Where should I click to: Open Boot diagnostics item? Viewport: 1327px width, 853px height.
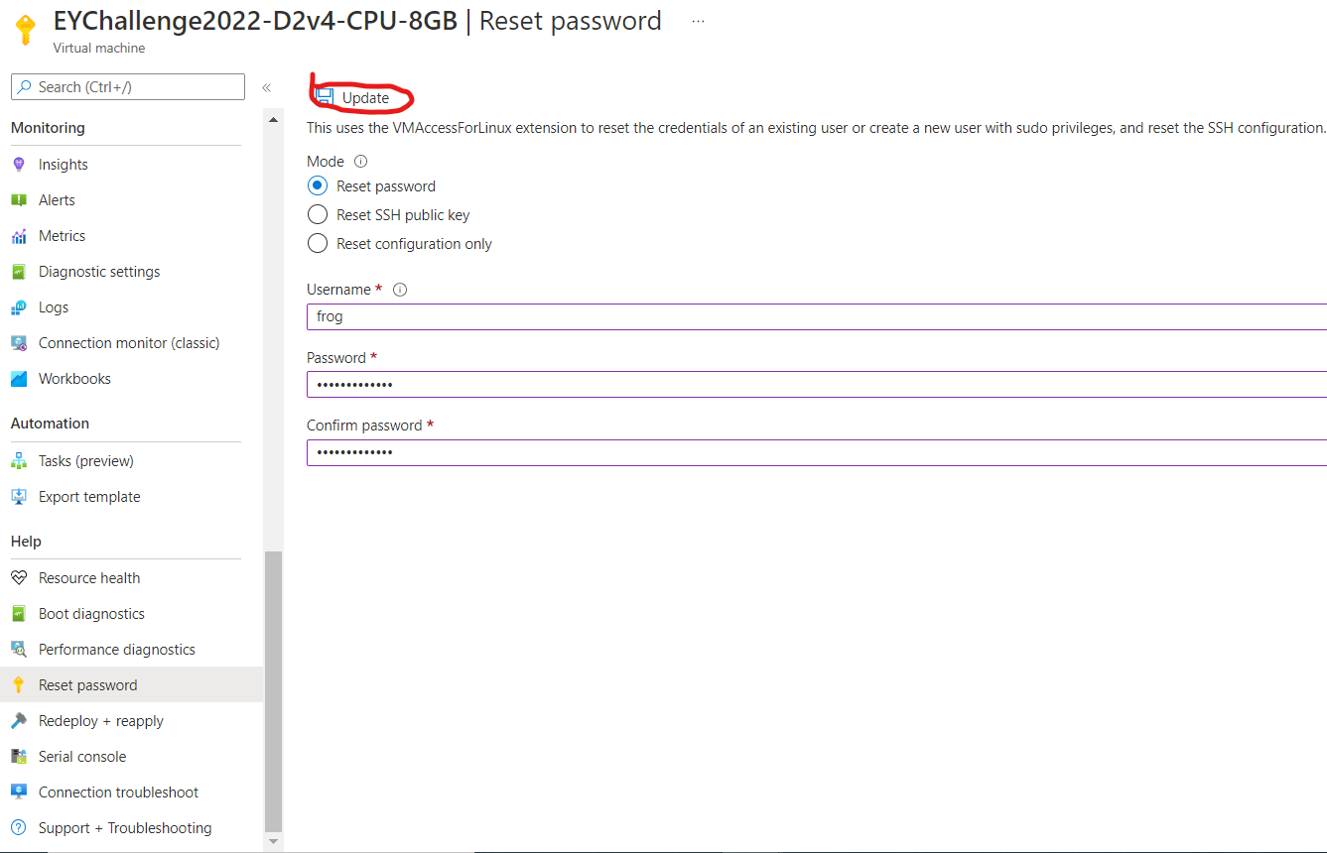coord(91,614)
